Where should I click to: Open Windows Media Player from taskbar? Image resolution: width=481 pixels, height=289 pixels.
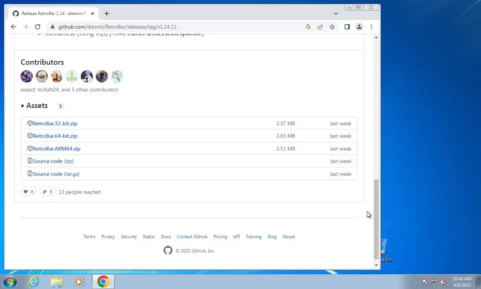[80, 281]
